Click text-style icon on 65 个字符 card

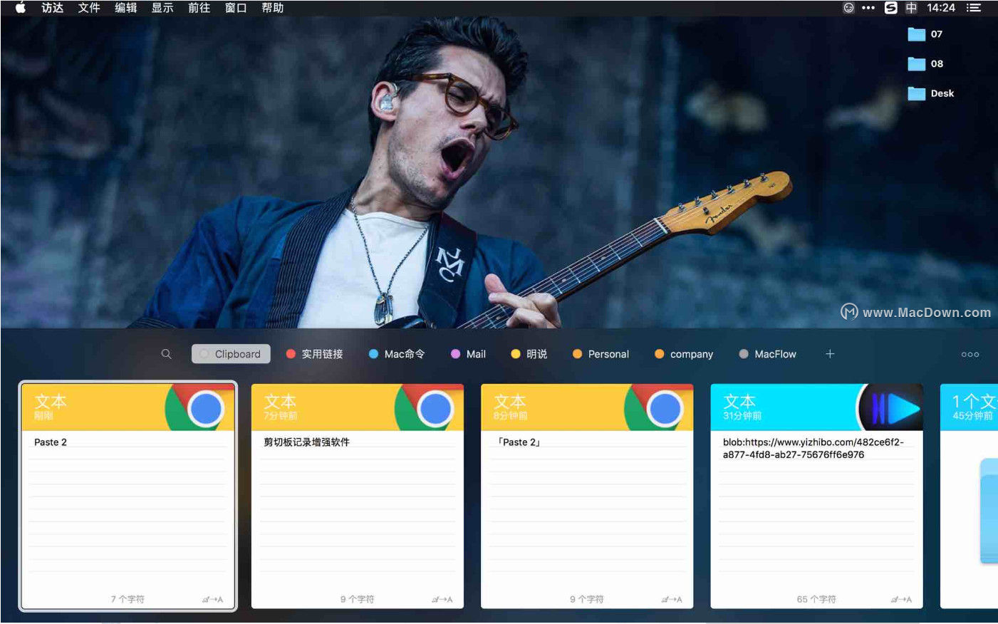901,600
